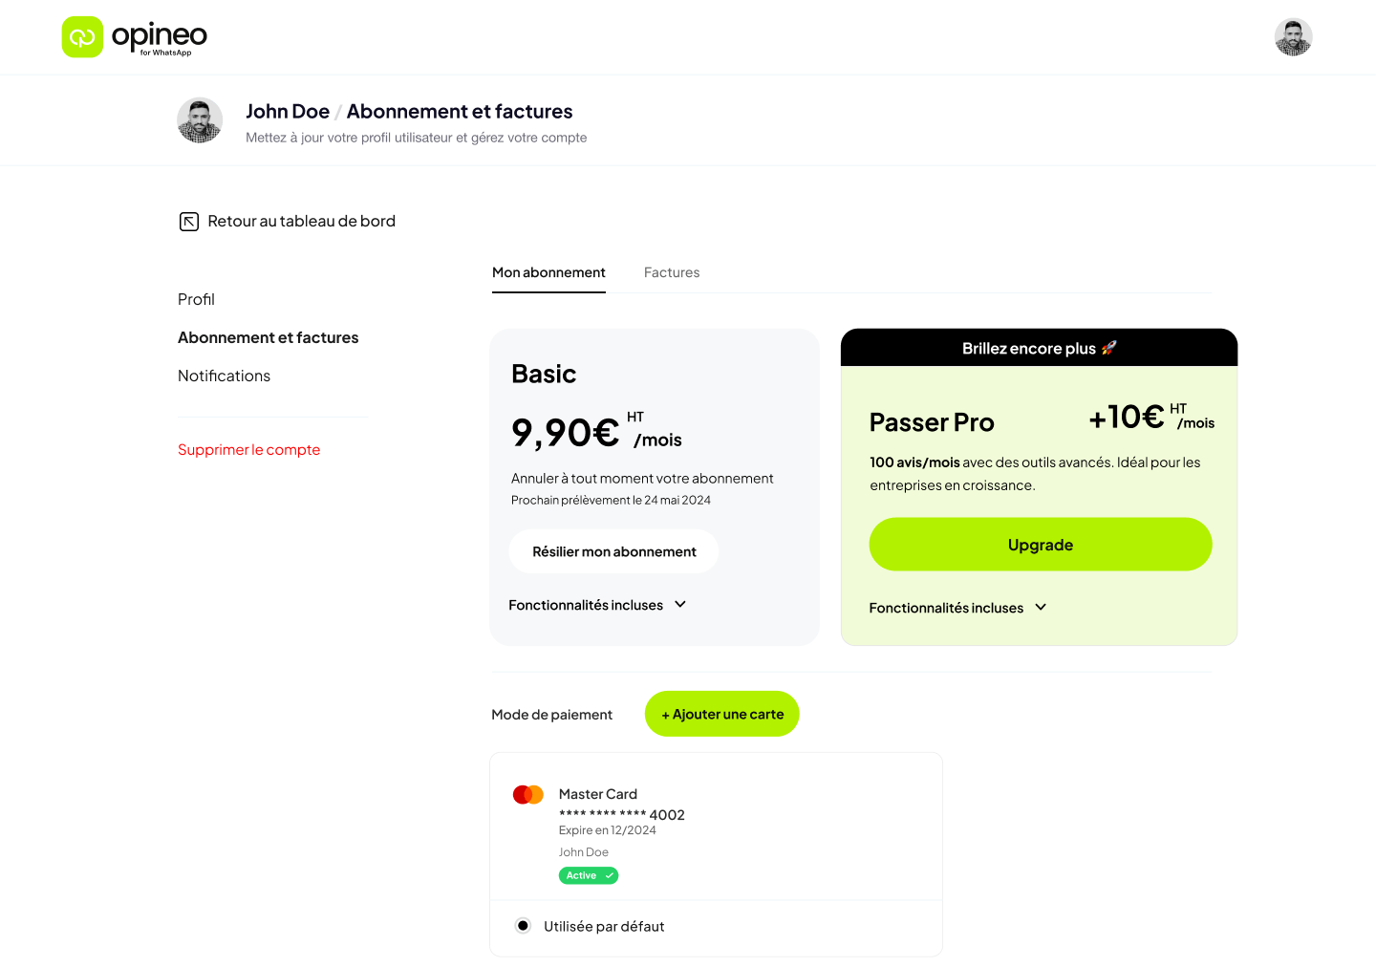Select Abonnement et factures in the sidebar
The height and width of the screenshot is (967, 1376).
click(268, 337)
